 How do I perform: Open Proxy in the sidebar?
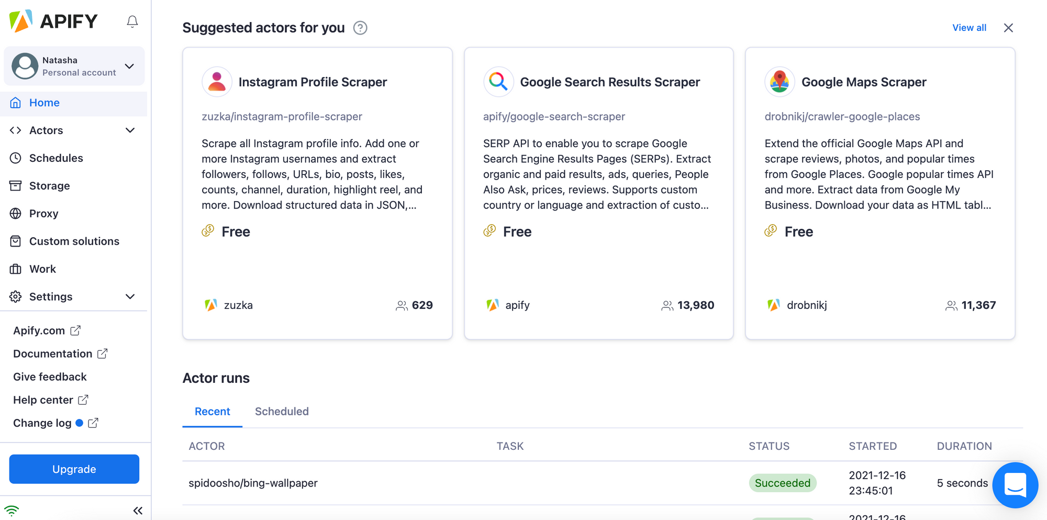coord(43,214)
